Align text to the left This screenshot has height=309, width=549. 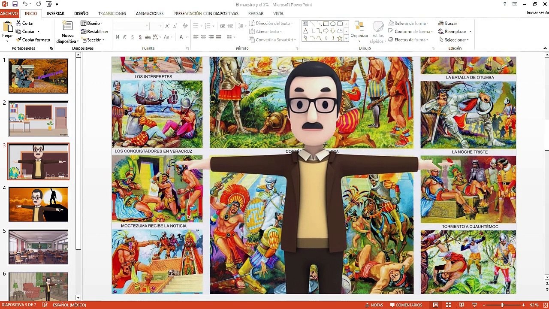pyautogui.click(x=196, y=37)
